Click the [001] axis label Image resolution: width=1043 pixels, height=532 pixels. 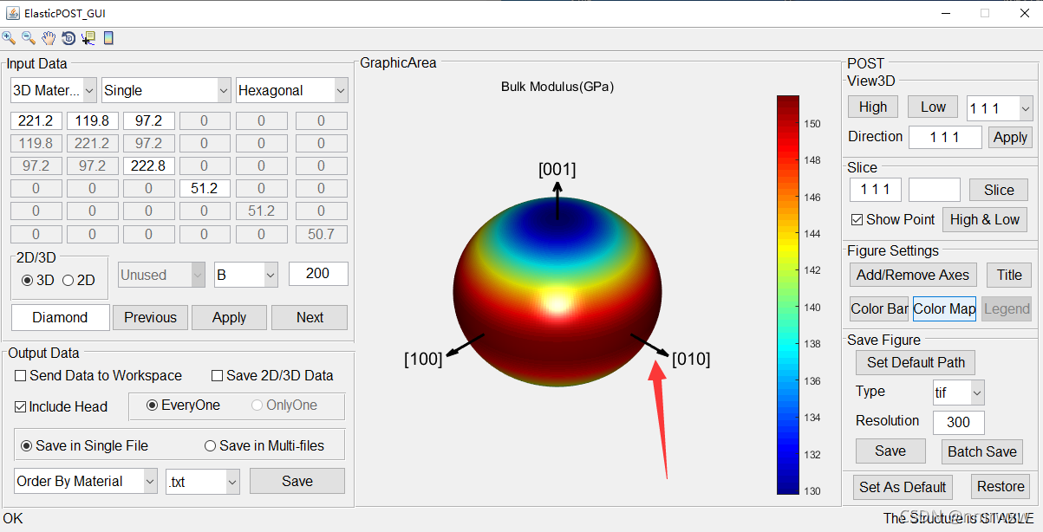coord(557,169)
